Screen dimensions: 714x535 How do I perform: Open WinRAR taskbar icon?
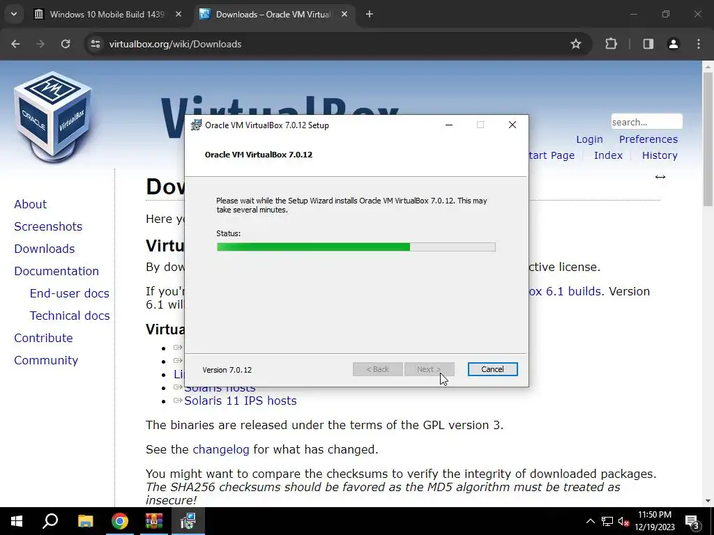pyautogui.click(x=154, y=521)
